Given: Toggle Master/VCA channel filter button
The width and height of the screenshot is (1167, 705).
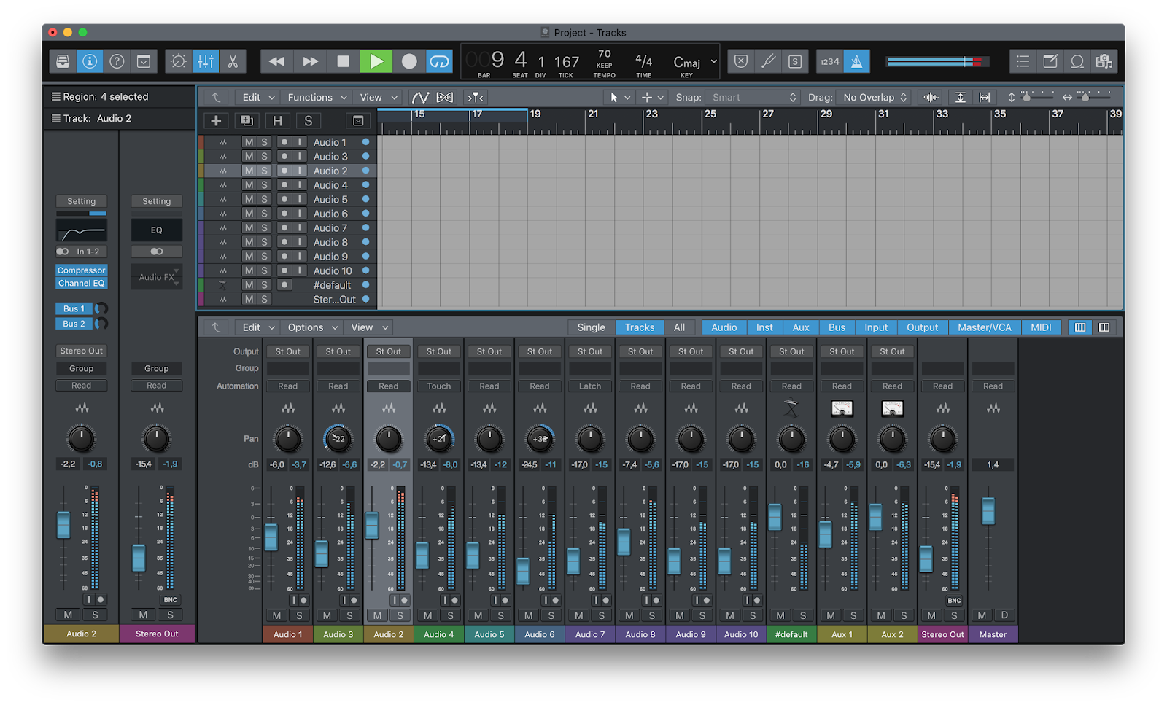Looking at the screenshot, I should point(984,327).
